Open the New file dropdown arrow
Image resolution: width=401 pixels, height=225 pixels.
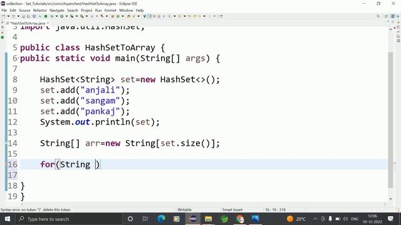tap(8, 16)
